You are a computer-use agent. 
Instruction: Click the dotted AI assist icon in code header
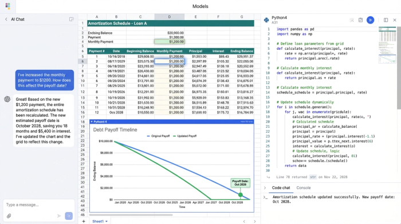pyautogui.click(x=352, y=20)
